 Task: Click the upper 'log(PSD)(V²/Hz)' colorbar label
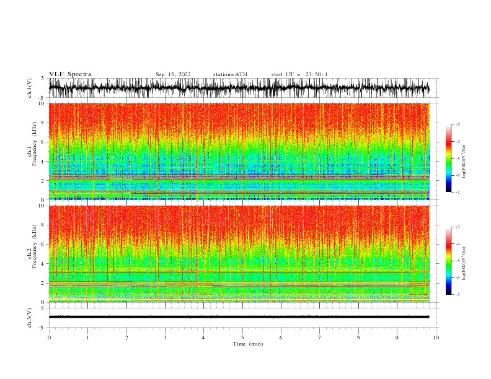click(x=464, y=162)
